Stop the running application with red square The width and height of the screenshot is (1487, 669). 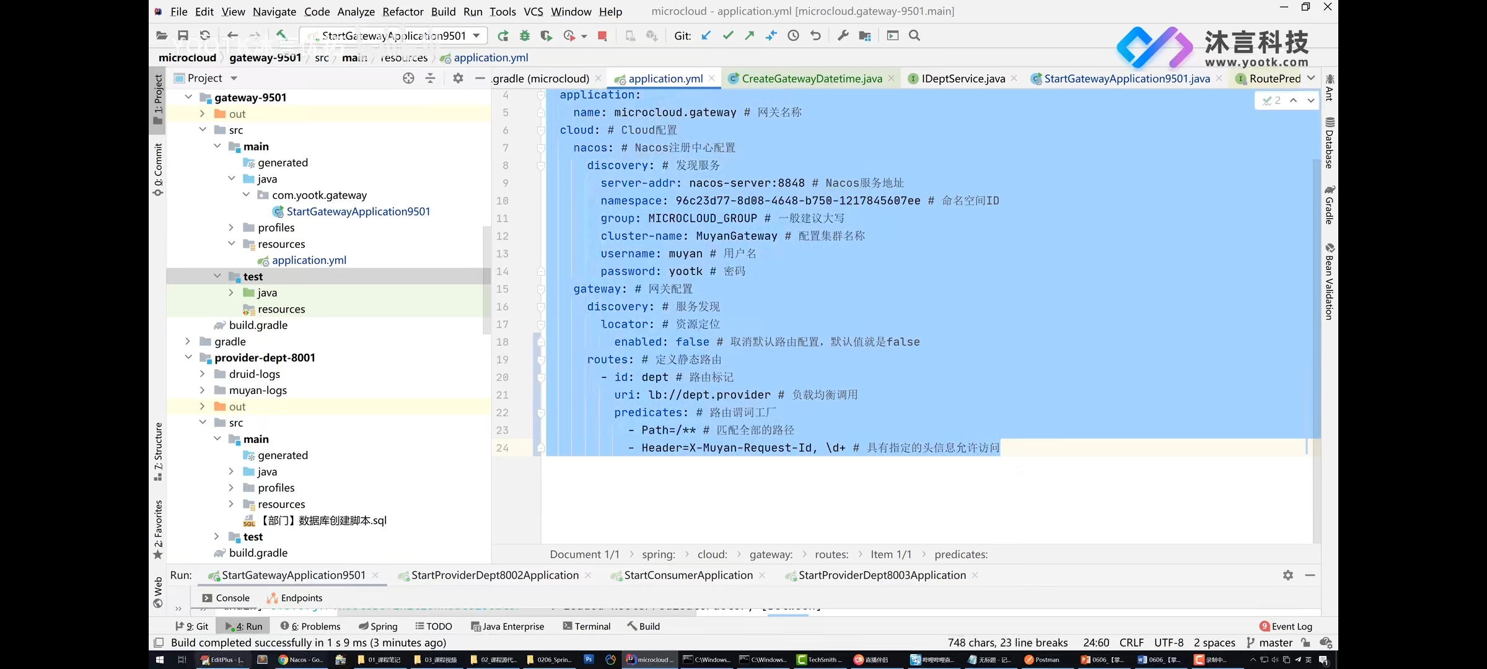pos(602,35)
